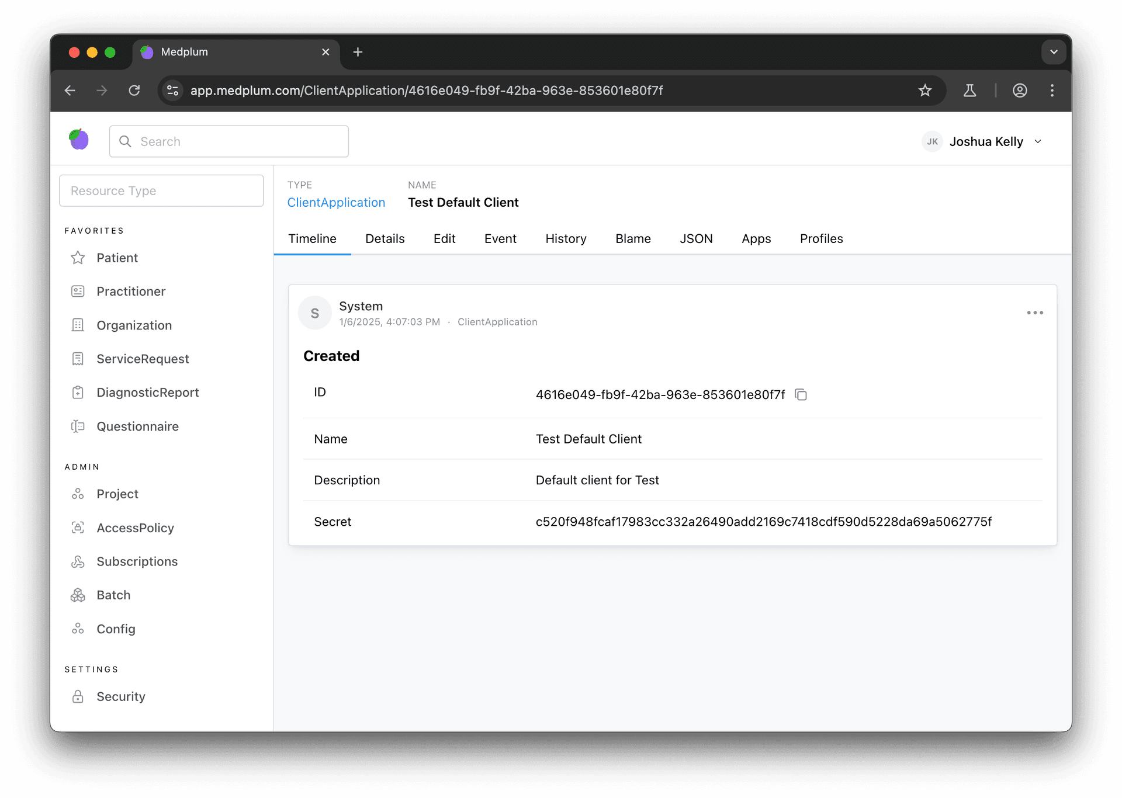Click the DiagnosticReport clipboard icon

coord(78,393)
